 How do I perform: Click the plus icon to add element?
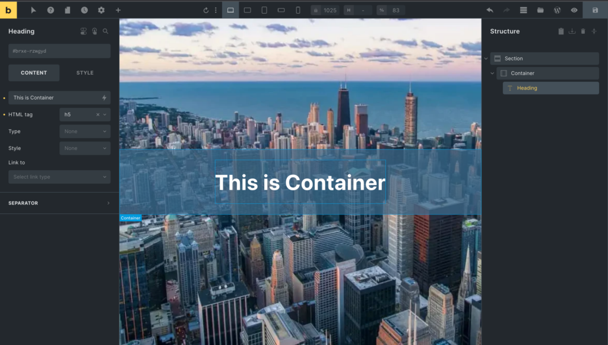pyautogui.click(x=118, y=10)
